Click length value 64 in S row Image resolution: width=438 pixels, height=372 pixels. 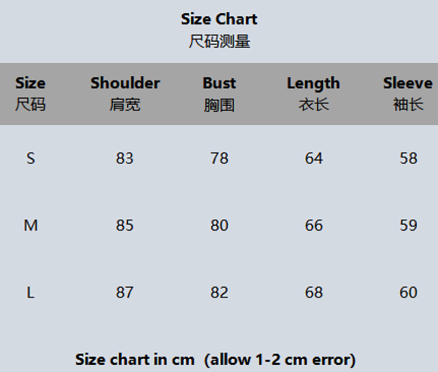tap(314, 158)
